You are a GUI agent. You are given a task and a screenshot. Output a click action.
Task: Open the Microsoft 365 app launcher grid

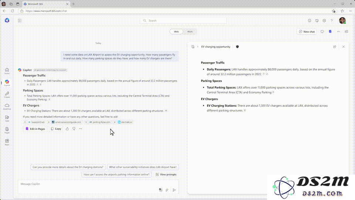20,21
